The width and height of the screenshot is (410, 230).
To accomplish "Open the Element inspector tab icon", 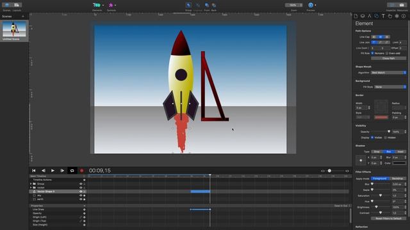I will click(x=376, y=16).
